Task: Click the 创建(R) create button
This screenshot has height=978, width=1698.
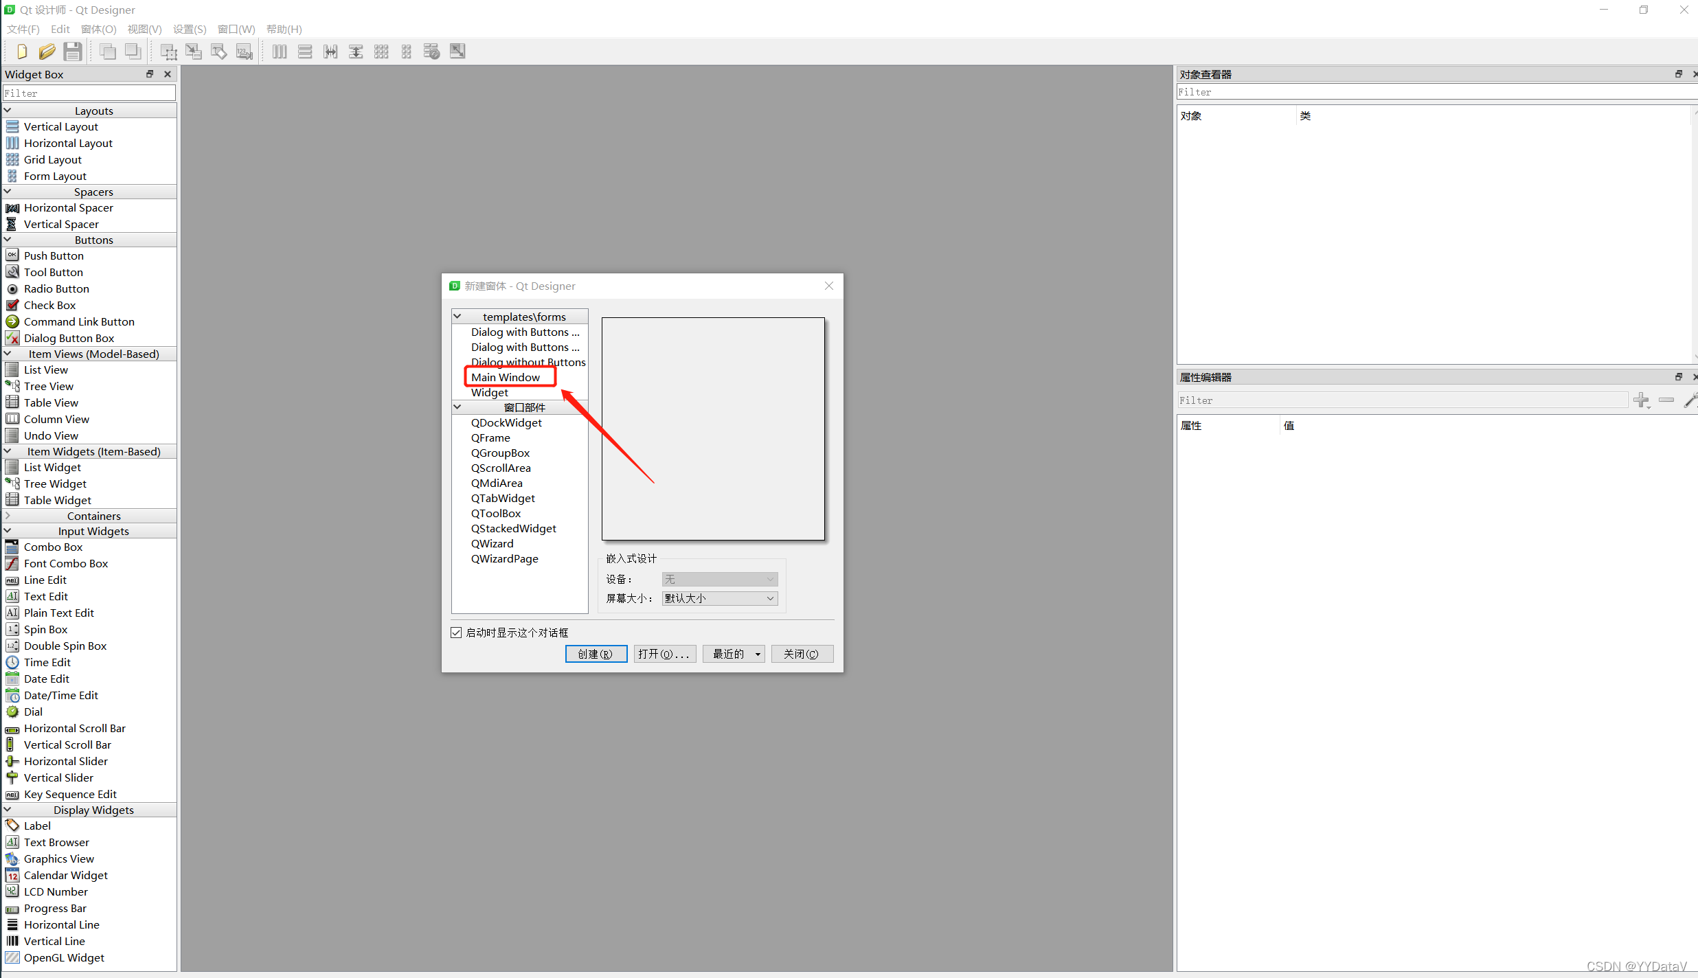Action: point(596,654)
